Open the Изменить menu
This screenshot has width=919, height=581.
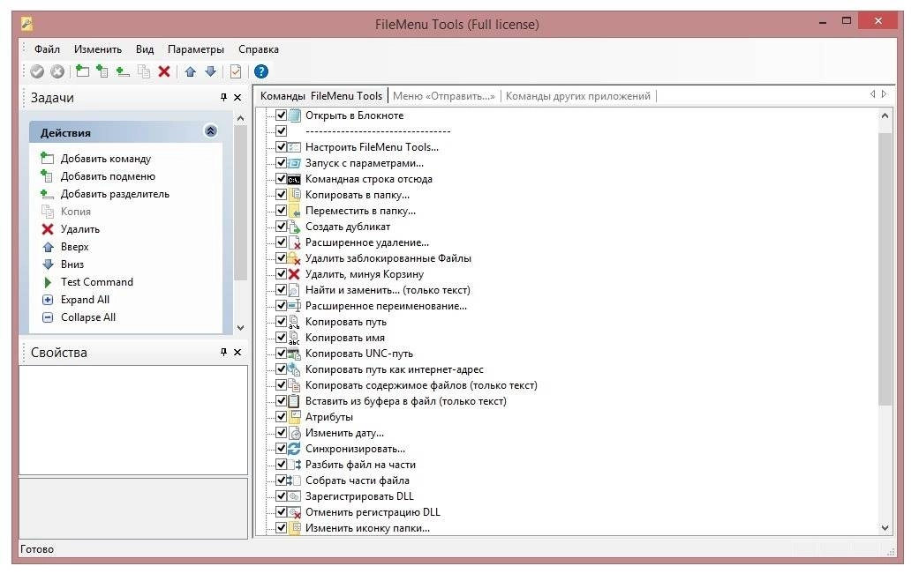(98, 49)
